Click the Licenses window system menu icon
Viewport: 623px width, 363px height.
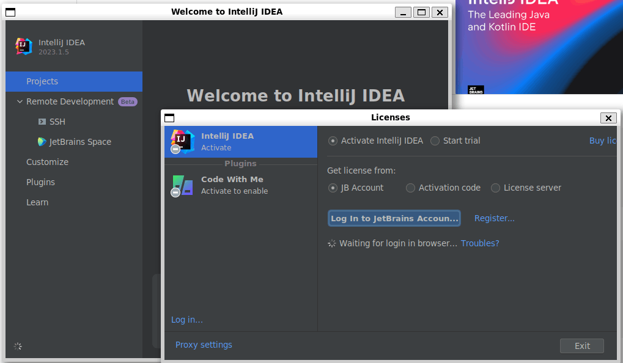click(169, 118)
